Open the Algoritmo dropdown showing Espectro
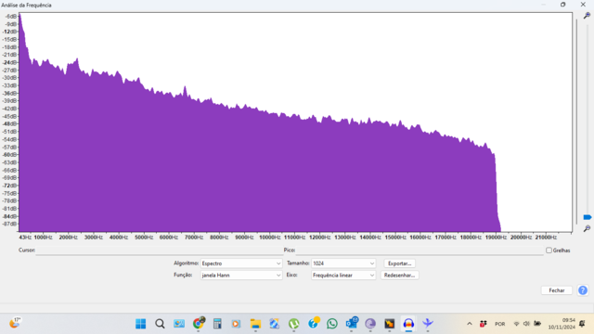 pyautogui.click(x=241, y=263)
